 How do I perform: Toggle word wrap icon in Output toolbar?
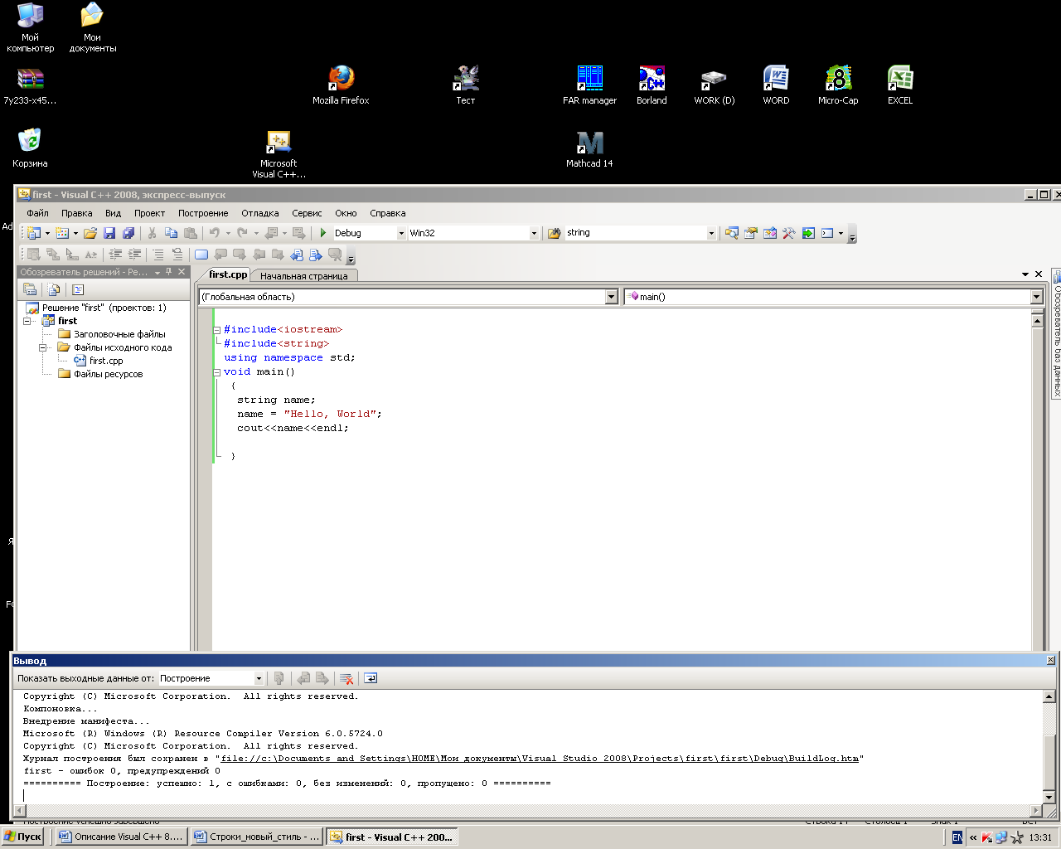(x=371, y=678)
